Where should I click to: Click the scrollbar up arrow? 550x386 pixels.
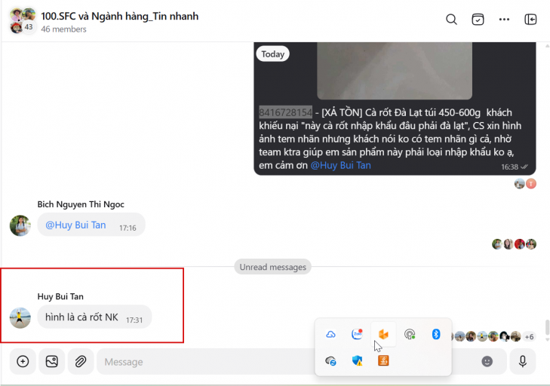point(547,46)
